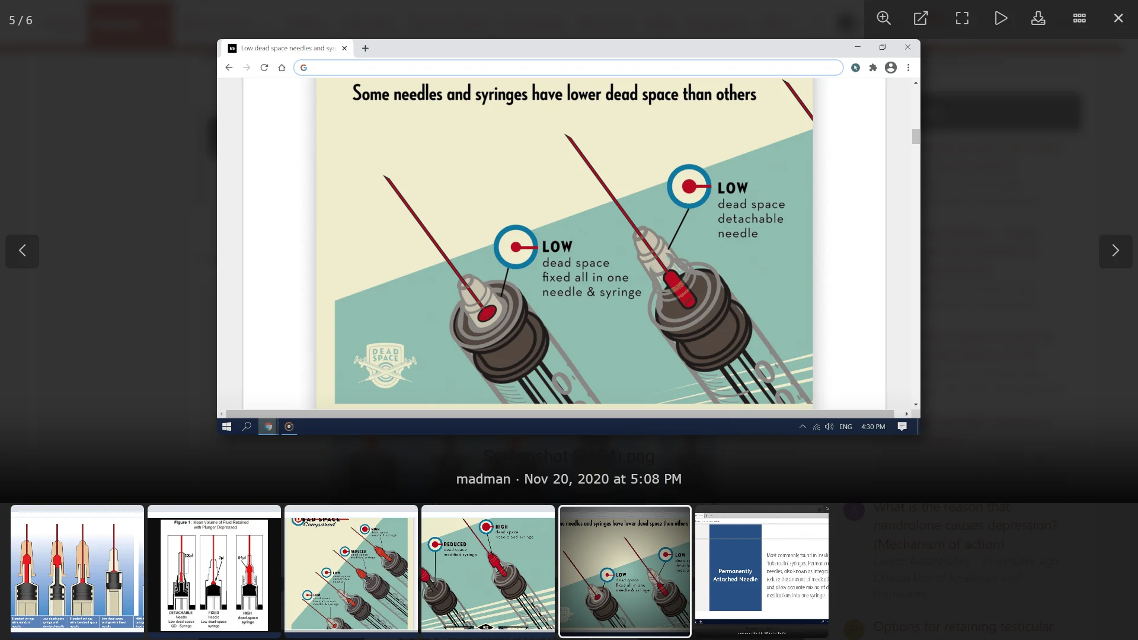
Task: Click the 'Options for retaining testicular' thread link
Action: (964, 627)
